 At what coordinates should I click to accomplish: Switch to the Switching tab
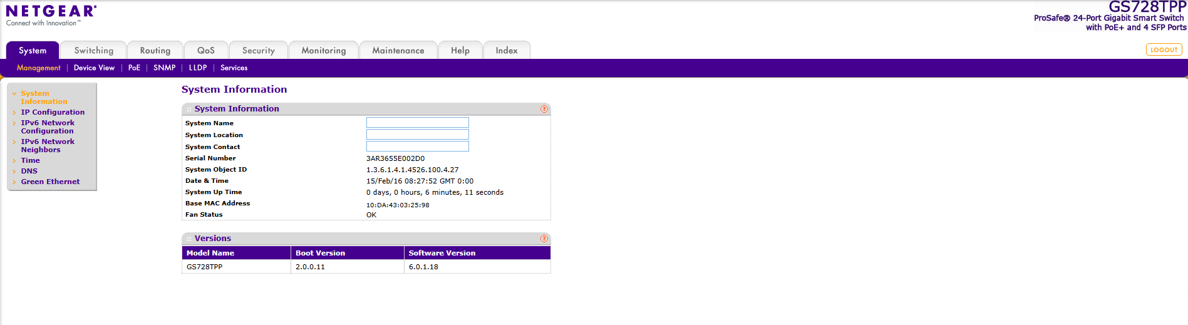pos(93,51)
